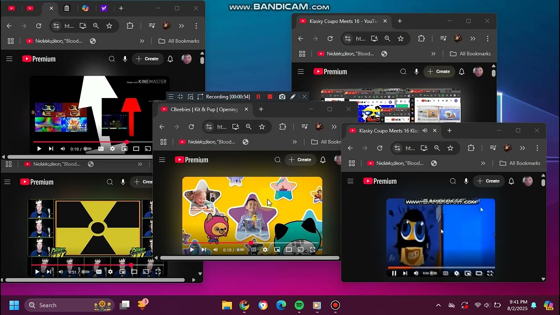Open settings gear in front Klasky Csupo player
This screenshot has height=315, width=560.
click(456, 273)
